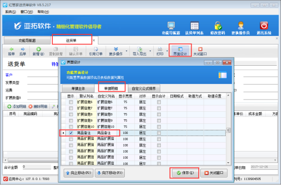281x185 pixels.
Task: Open the 送货单列表 list icon
Action: (194, 26)
